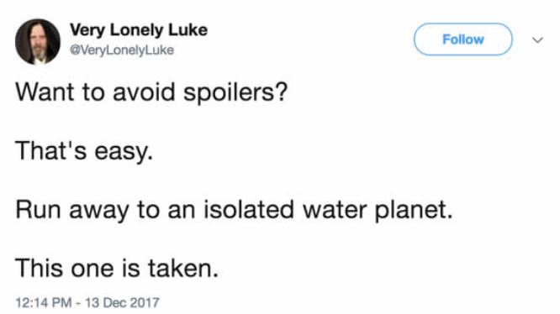The image size is (560, 314).
Task: Open Very Lonely Luke's profile picture
Action: click(38, 42)
